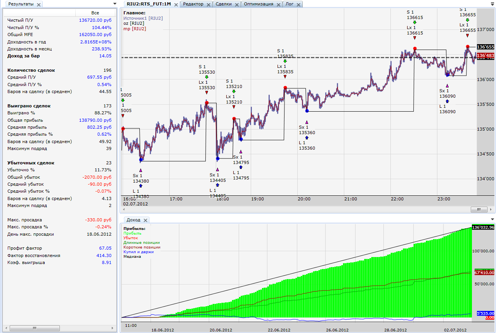Open the Доход panel dropdown arrow
Viewport: 496px width, 333px height.
(493, 219)
